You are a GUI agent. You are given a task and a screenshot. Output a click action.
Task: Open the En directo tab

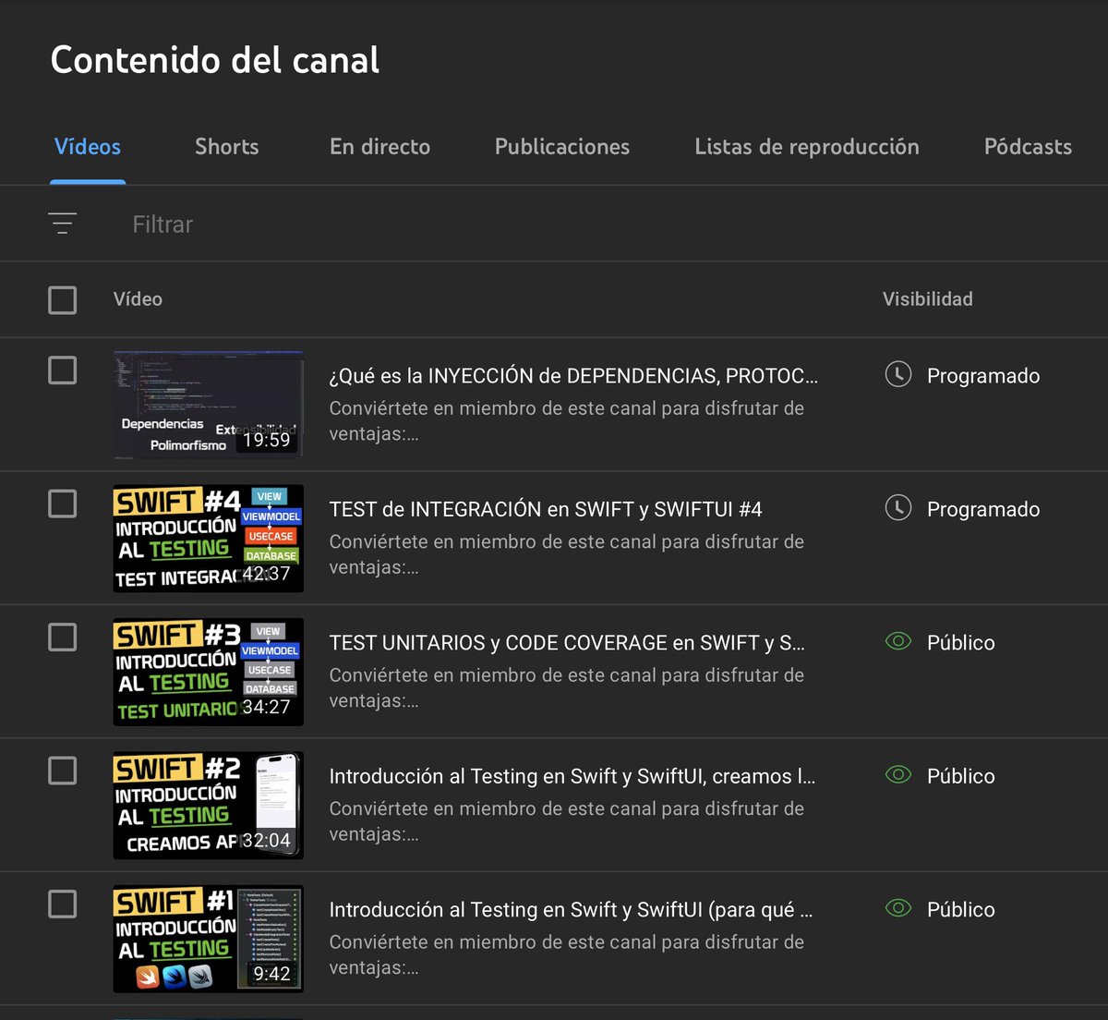pos(379,147)
